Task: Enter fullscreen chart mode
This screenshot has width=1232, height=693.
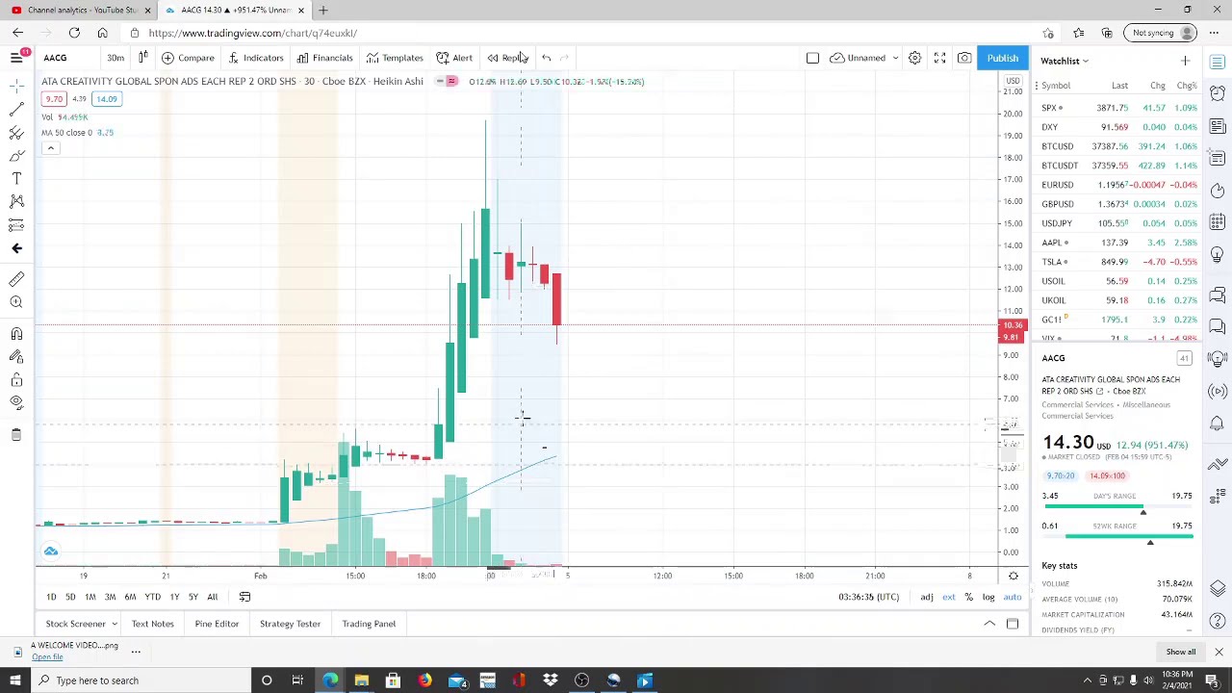Action: coord(939,58)
